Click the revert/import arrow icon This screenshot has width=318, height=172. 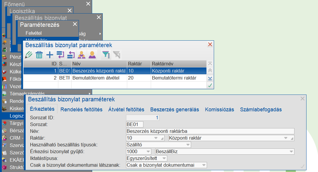pyautogui.click(x=71, y=55)
